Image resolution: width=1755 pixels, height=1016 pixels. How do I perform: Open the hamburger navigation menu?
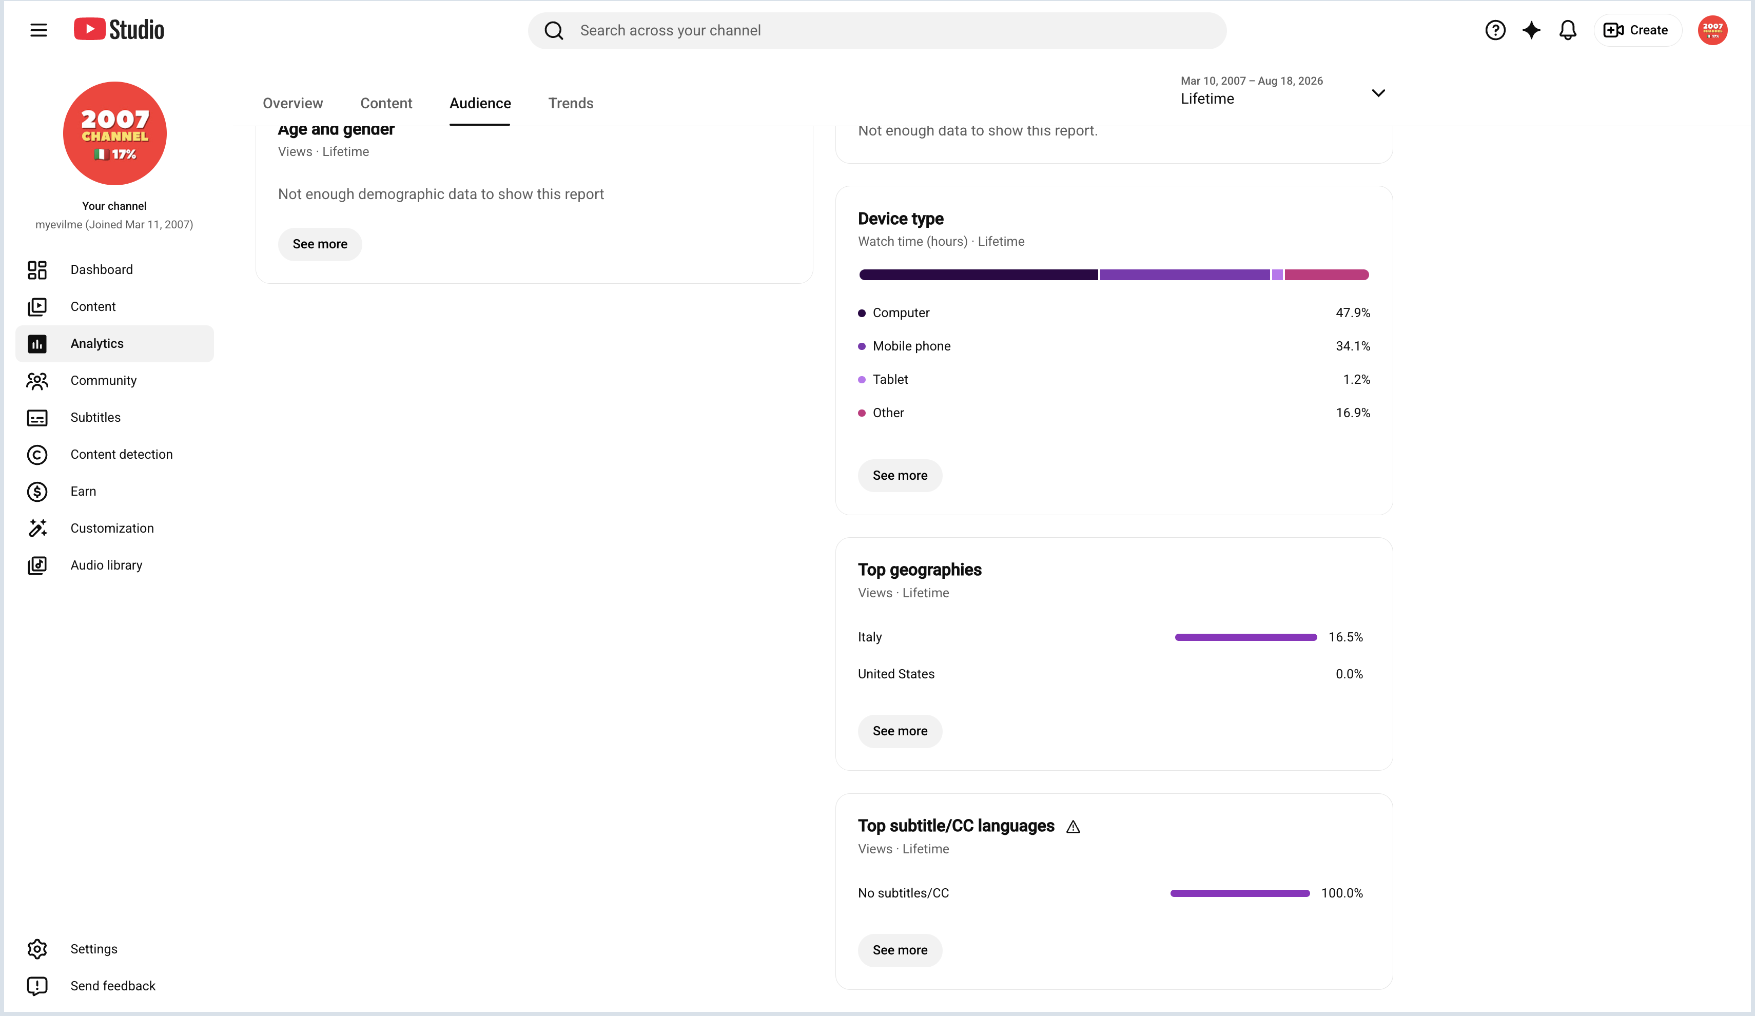(38, 30)
